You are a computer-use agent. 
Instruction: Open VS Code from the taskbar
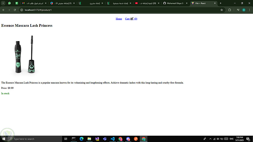point(113,139)
